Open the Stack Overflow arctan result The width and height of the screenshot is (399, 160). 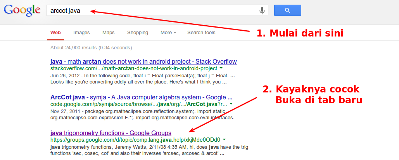(143, 61)
